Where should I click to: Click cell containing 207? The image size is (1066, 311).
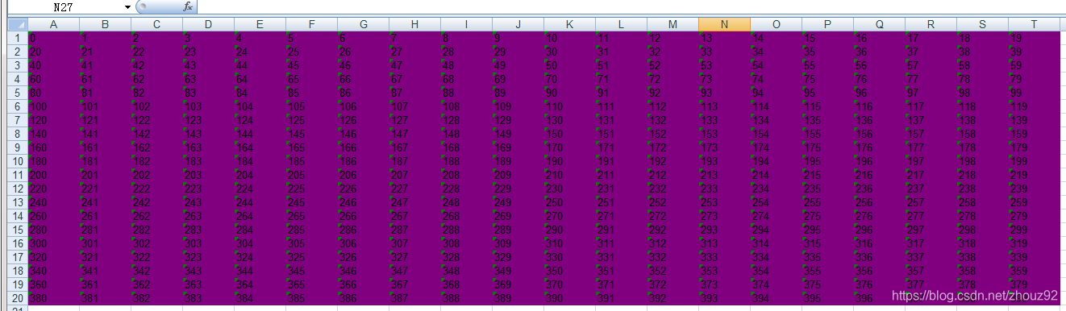[414, 175]
